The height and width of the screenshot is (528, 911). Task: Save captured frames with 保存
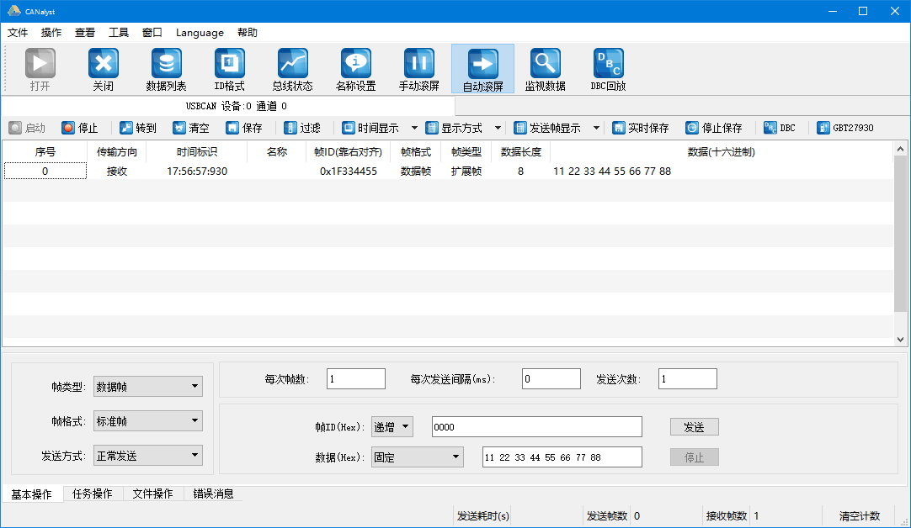[x=244, y=128]
